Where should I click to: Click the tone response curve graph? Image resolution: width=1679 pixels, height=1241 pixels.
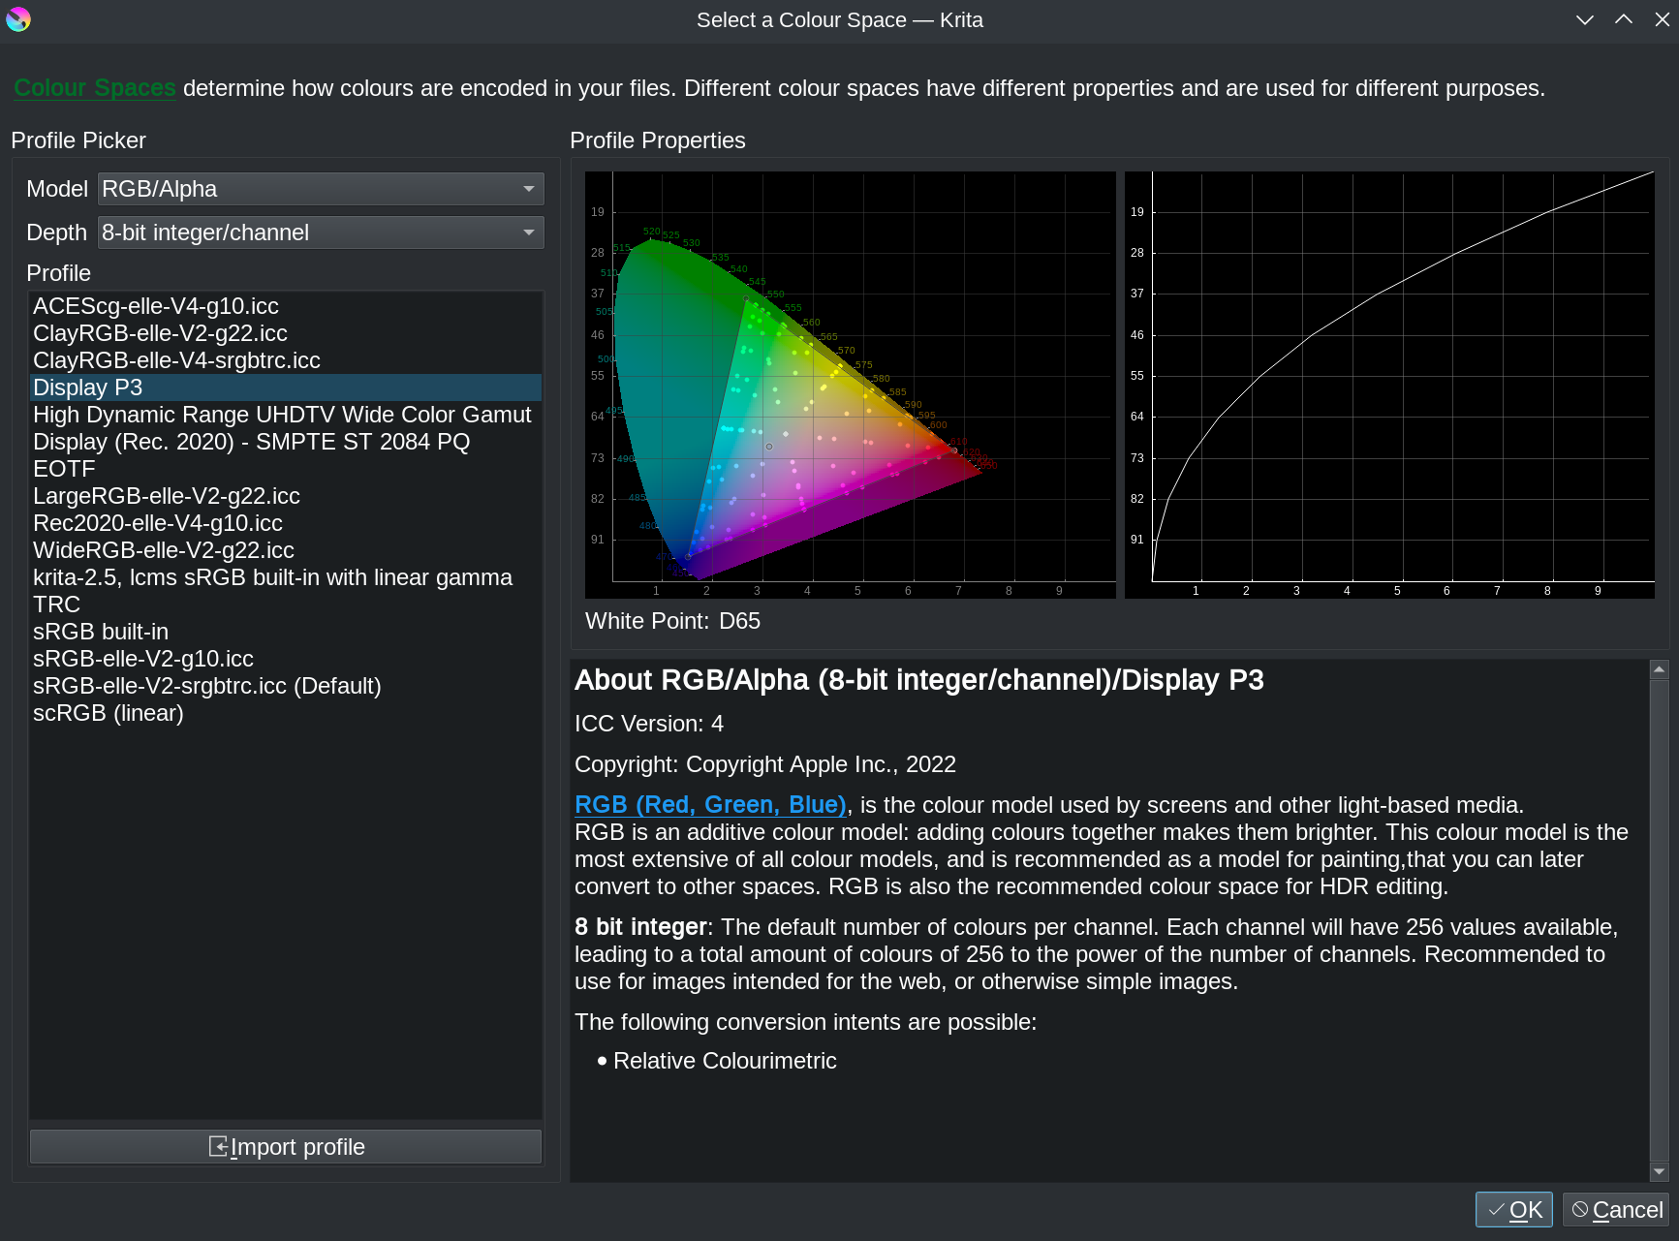tap(1389, 386)
